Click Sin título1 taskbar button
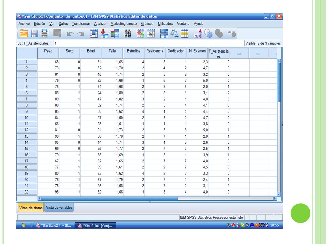326x244 pixels. [x=95, y=226]
